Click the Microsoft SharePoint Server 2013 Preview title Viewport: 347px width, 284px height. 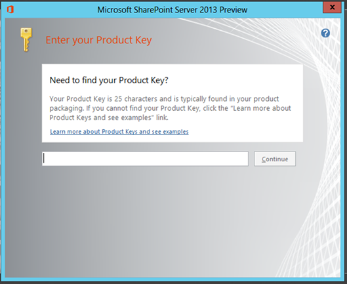tap(172, 10)
